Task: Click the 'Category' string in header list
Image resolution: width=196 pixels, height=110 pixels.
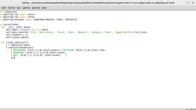Action: click(x=96, y=32)
